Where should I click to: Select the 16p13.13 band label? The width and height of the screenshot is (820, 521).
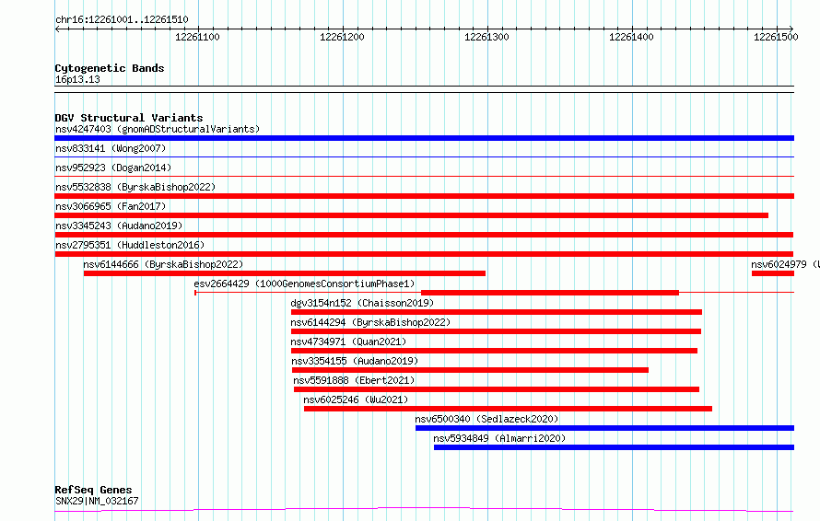coord(77,79)
